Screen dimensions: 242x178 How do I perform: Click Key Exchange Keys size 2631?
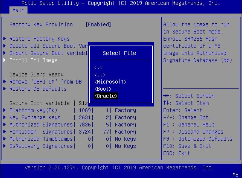coord(85,117)
